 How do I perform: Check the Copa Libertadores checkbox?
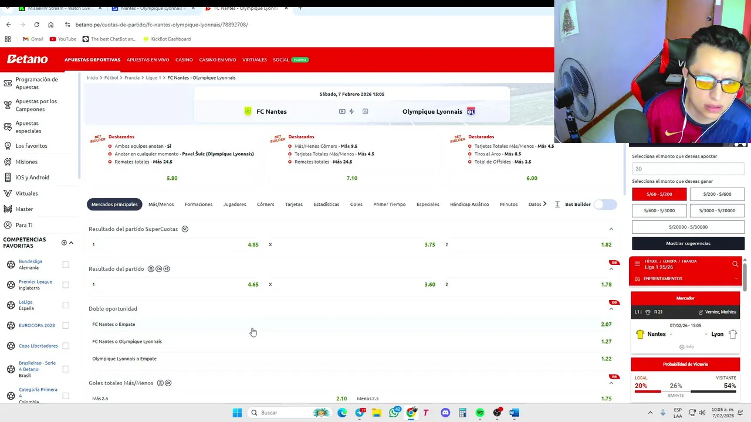[66, 346]
